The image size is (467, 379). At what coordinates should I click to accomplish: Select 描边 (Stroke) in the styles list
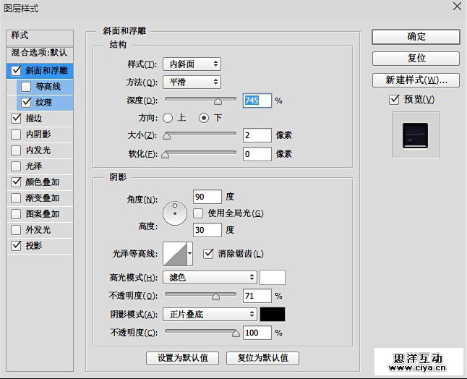[x=34, y=118]
